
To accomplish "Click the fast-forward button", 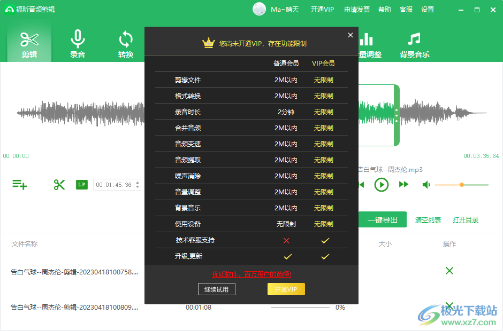I will (403, 184).
